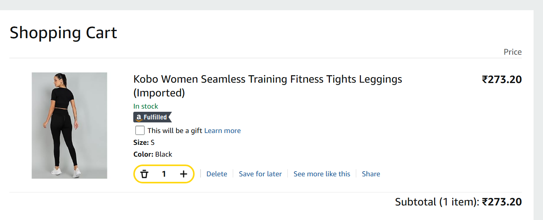The width and height of the screenshot is (543, 220).
Task: Click the trash icon in the quantity stepper
Action: point(144,174)
